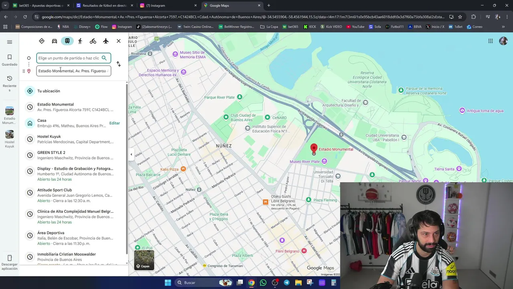
Task: Open NBA bookmark
Action: tap(63, 27)
